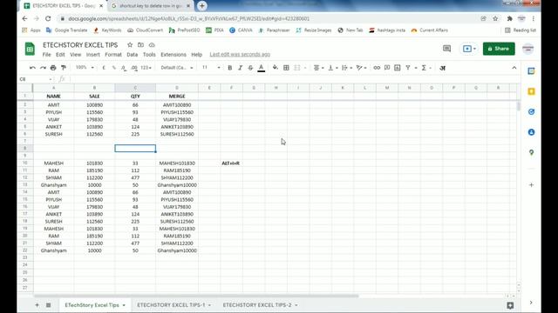Open text wrapping dropdown
Screen dimensions: 558x313
(346, 68)
